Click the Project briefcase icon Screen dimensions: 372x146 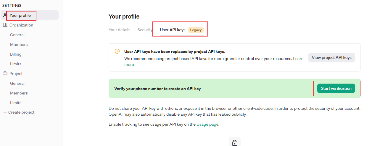coord(5,74)
